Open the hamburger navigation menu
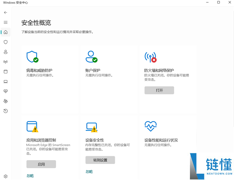This screenshot has width=234, height=180. click(5, 22)
